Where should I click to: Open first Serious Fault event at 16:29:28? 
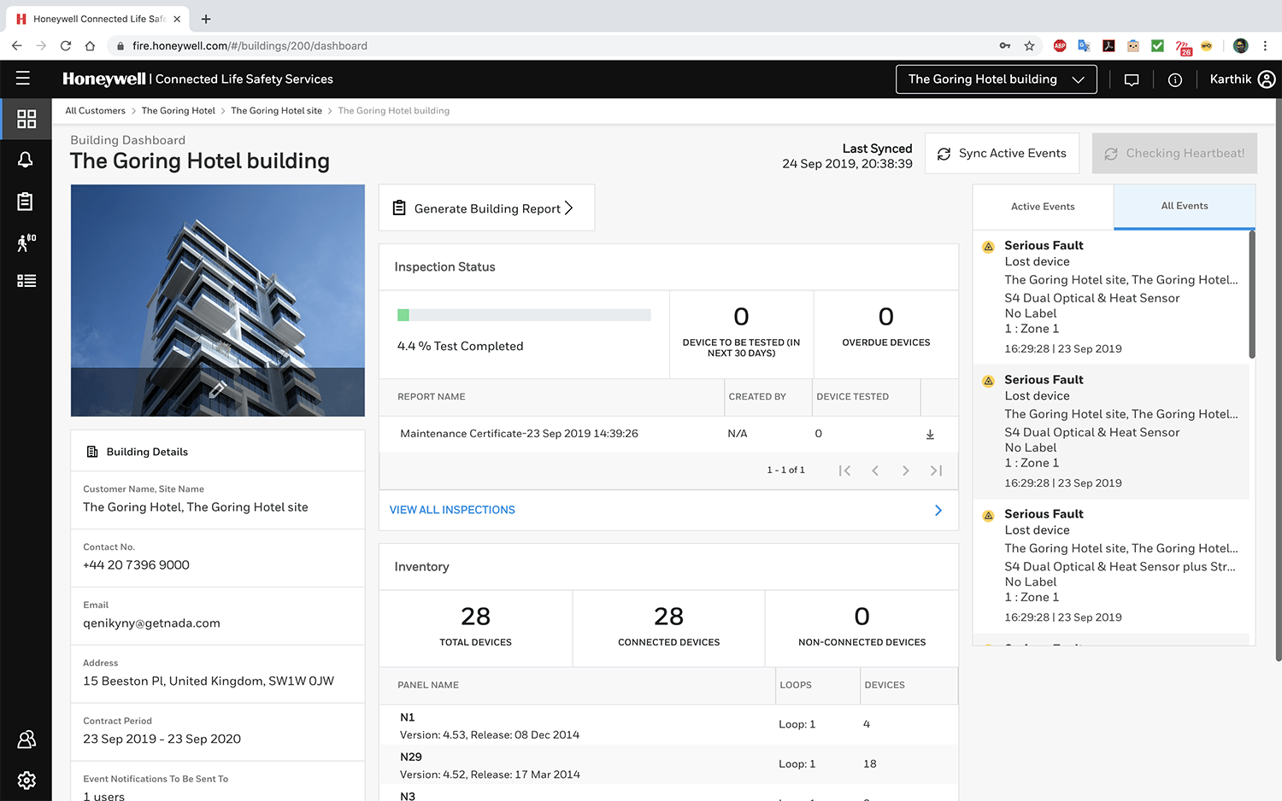pyautogui.click(x=1111, y=296)
